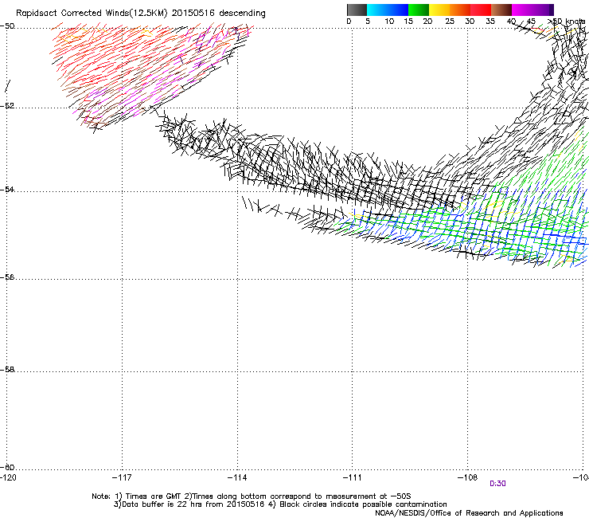The image size is (589, 518).
Task: Click the legend value label '10'
Action: point(389,22)
